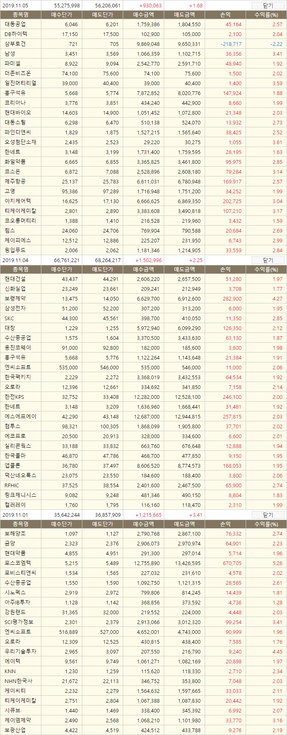Screen dimensions: 287x735
Task: Select the 보령제약 stock name
Action: [x=15, y=299]
